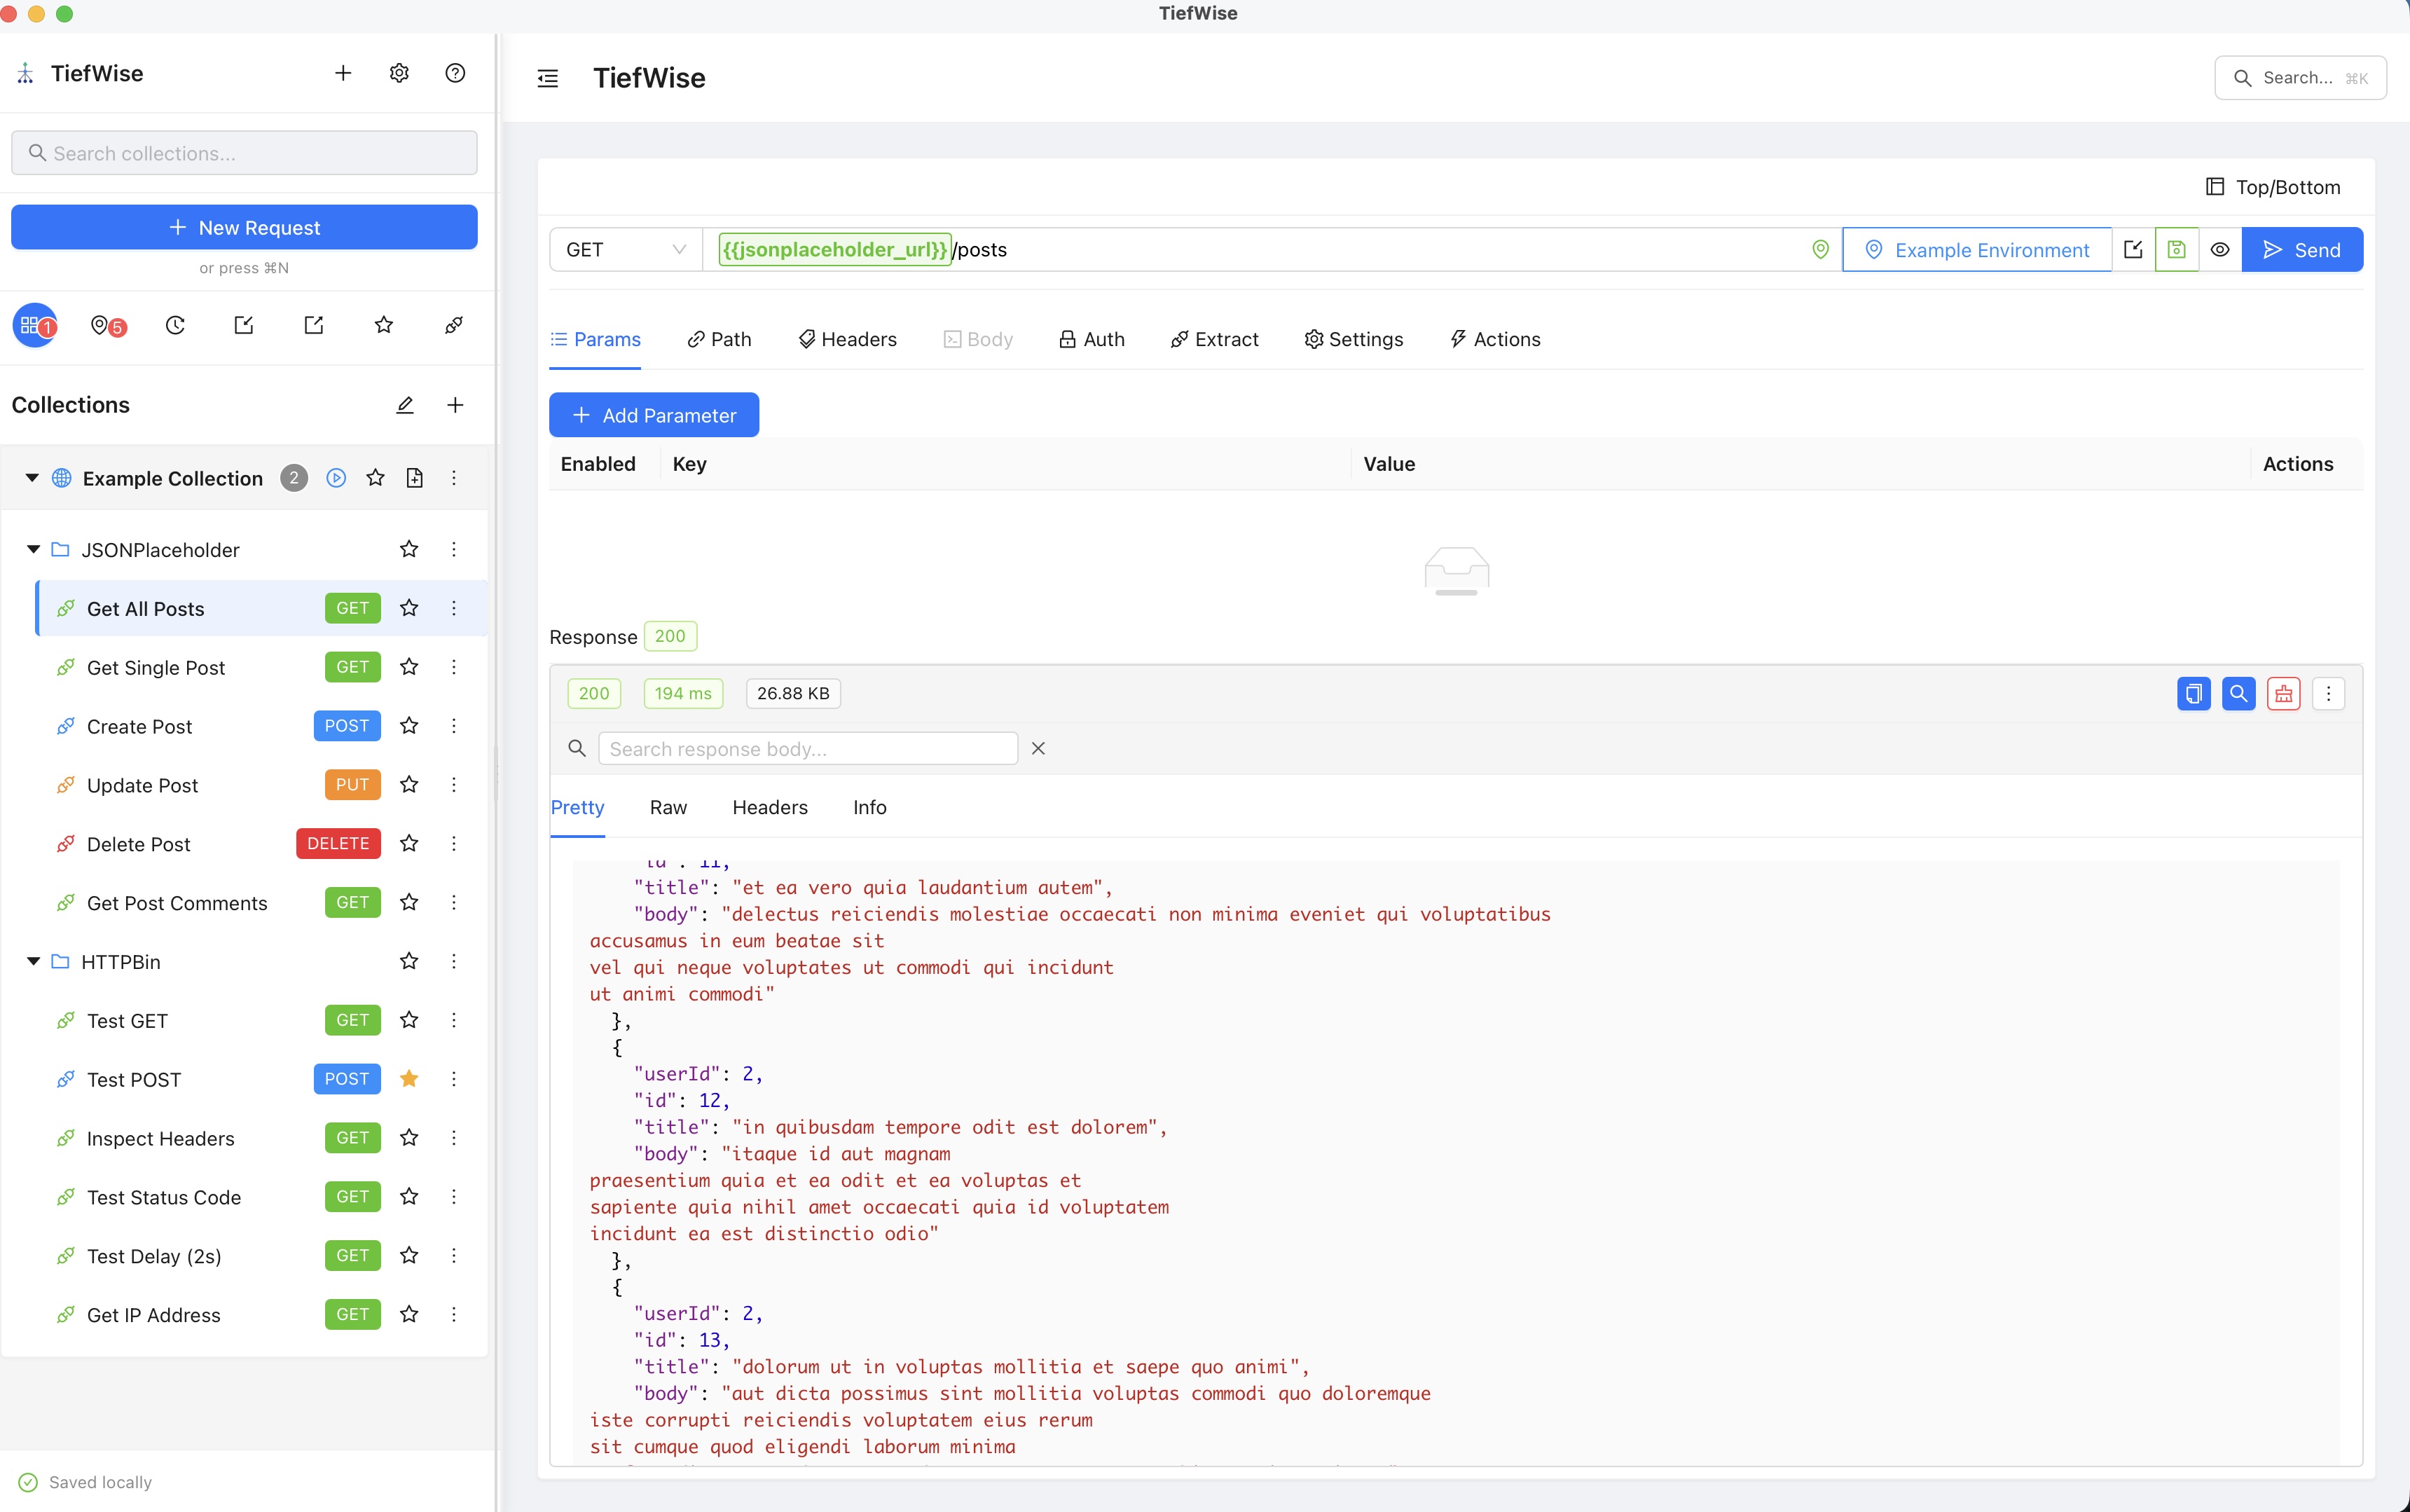2410x1512 pixels.
Task: Star the Example Collection
Action: [x=376, y=478]
